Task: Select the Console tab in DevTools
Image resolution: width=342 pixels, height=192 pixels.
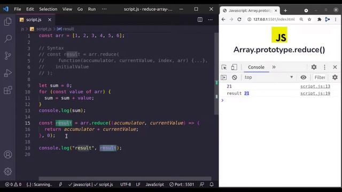Action: pyautogui.click(x=256, y=67)
